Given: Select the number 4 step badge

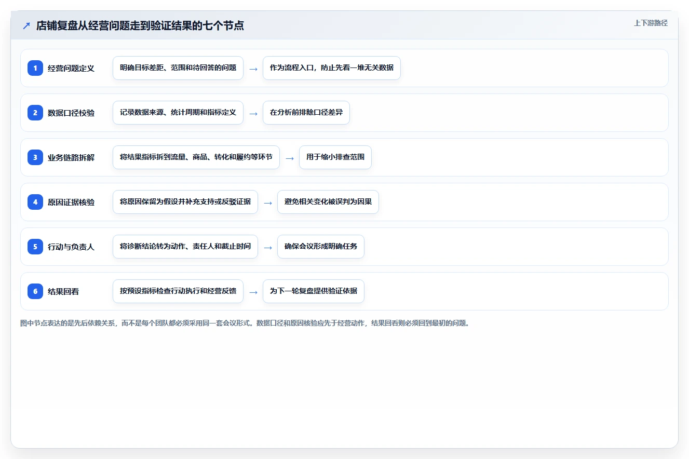Looking at the screenshot, I should tap(35, 202).
